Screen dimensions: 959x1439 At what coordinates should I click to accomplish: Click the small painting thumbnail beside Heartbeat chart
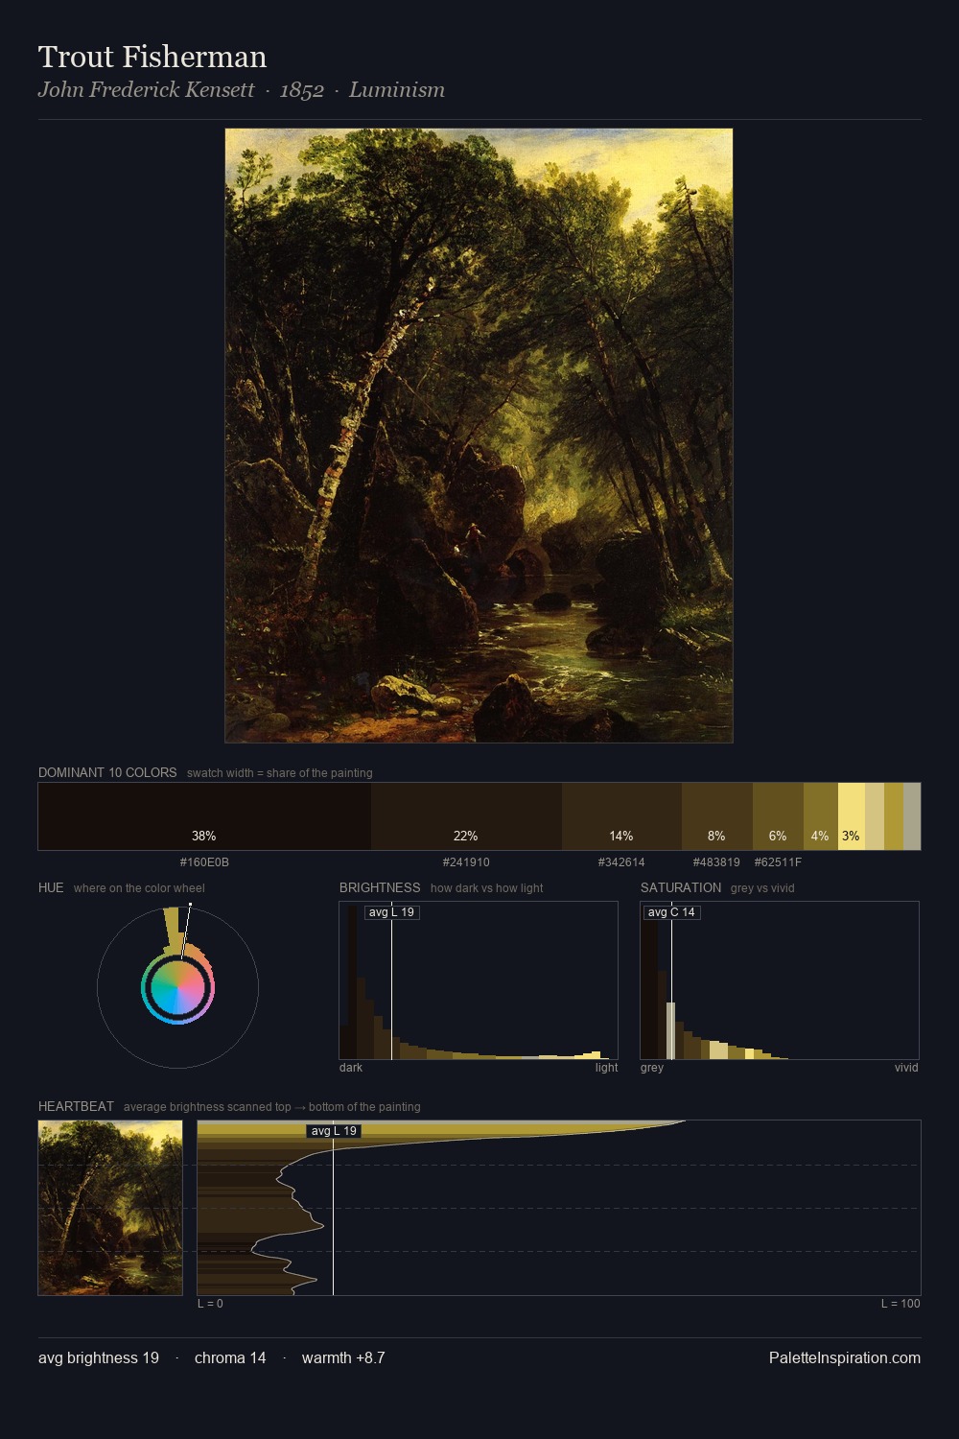[110, 1208]
